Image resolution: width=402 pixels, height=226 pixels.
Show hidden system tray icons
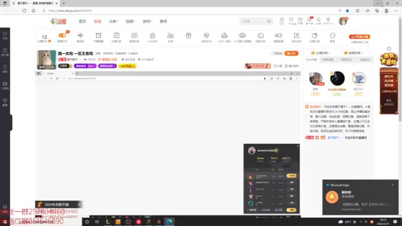pyautogui.click(x=361, y=221)
